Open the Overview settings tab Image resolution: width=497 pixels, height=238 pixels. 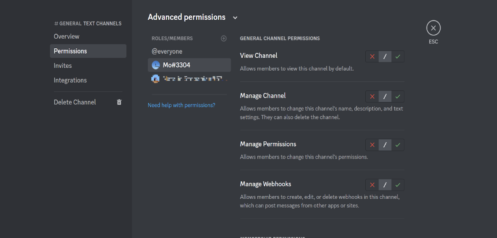pyautogui.click(x=67, y=36)
